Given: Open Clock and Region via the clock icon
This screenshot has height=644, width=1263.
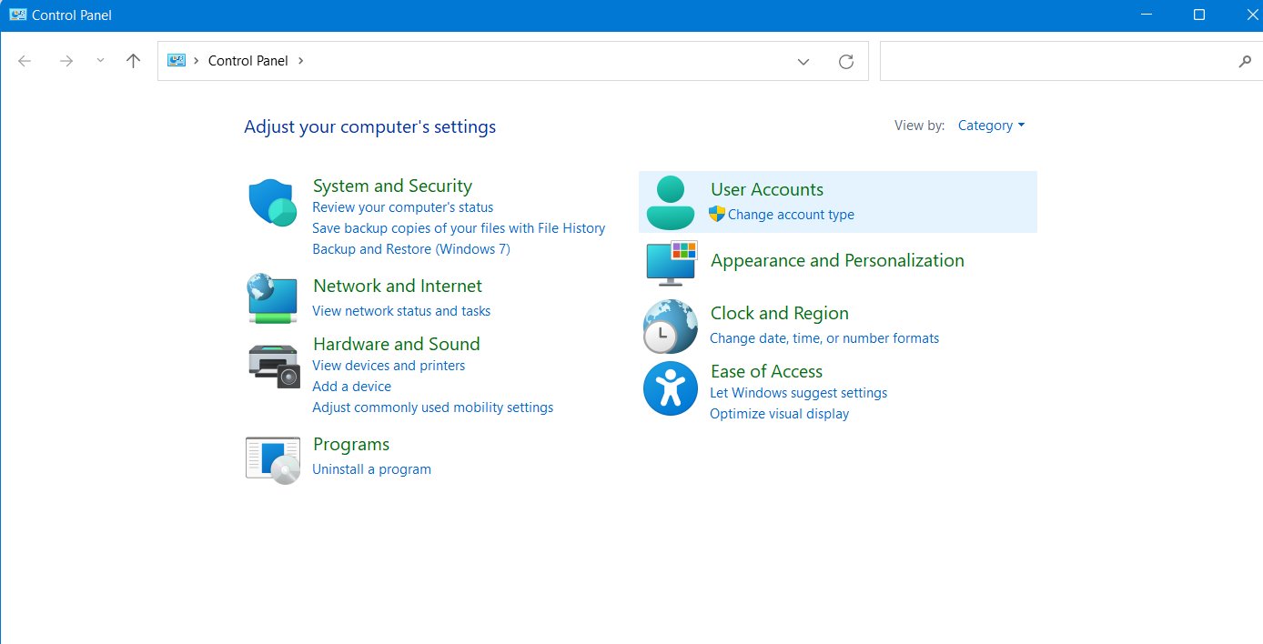Looking at the screenshot, I should point(671,326).
